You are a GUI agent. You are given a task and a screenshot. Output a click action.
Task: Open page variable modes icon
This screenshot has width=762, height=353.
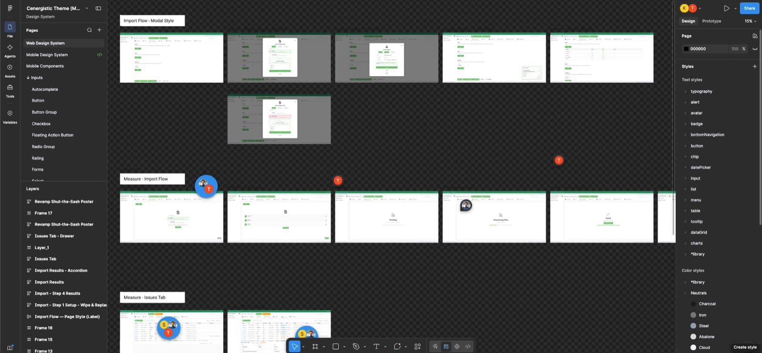[755, 36]
